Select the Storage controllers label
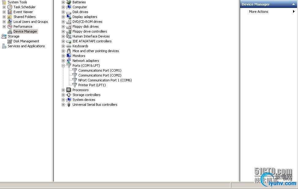The height and width of the screenshot is (189, 298). click(87, 95)
